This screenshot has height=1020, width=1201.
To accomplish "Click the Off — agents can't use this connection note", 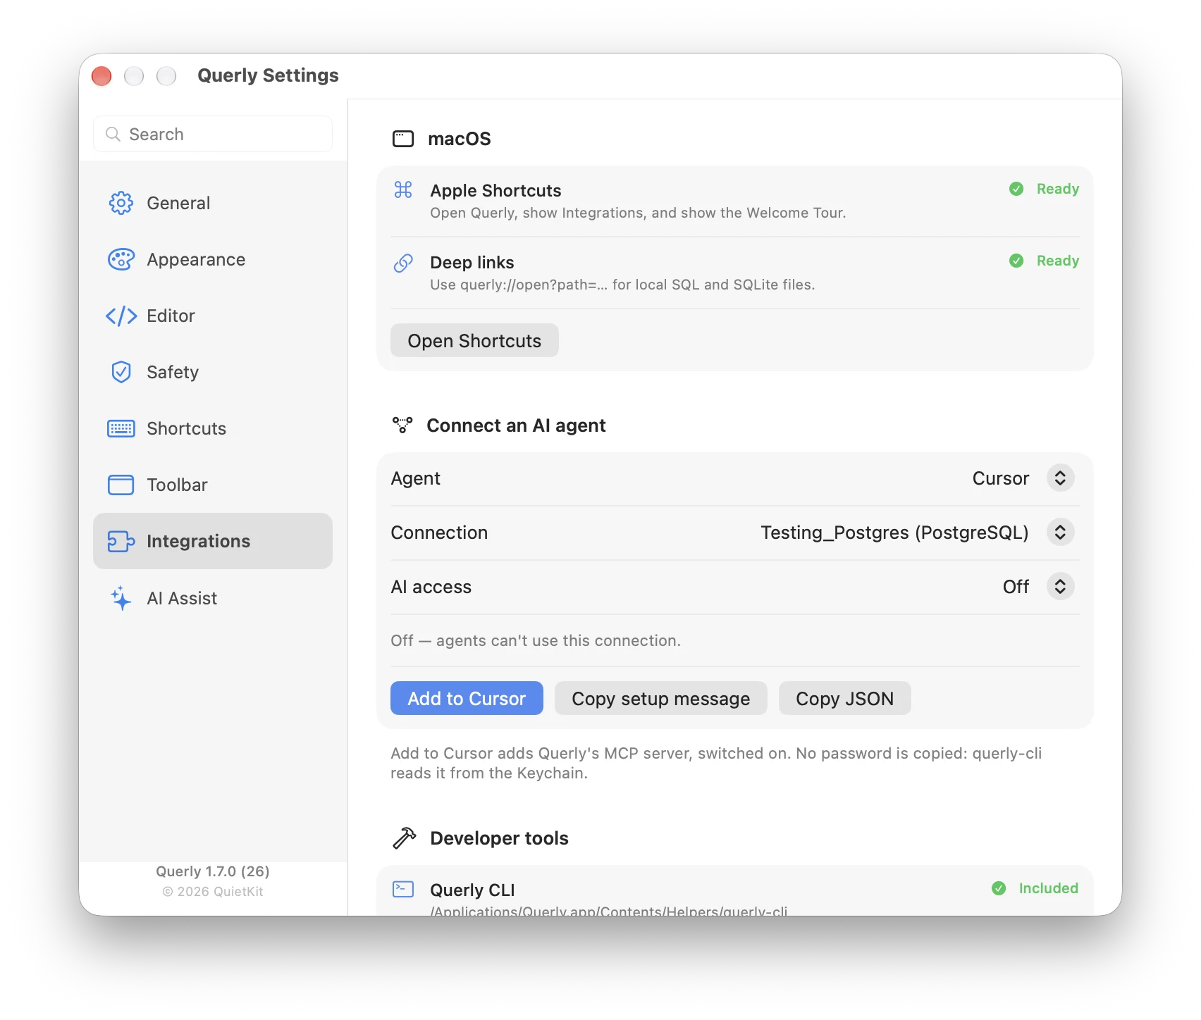I will tap(536, 640).
